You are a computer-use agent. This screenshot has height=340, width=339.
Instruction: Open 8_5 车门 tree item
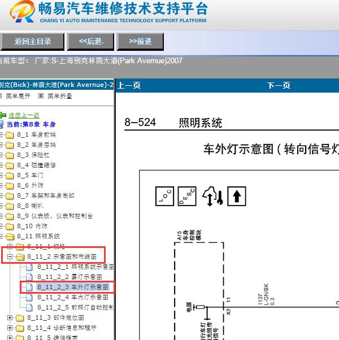[x=30, y=176]
